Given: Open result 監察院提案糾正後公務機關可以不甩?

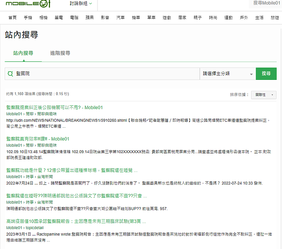Looking at the screenshot, I should (54, 108).
